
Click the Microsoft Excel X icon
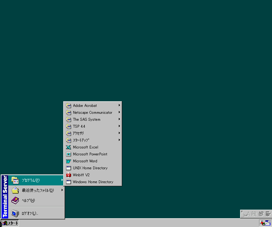point(69,147)
